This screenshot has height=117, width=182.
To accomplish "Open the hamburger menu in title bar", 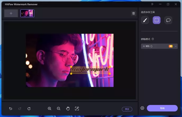I will pyautogui.click(x=152, y=4).
